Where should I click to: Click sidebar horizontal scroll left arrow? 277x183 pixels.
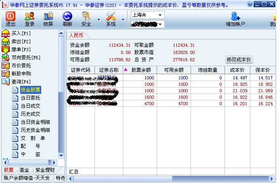[x=5, y=162]
